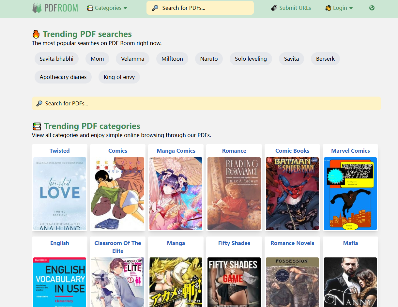The image size is (398, 307).
Task: Click the Possession book cover
Action: pos(292,282)
